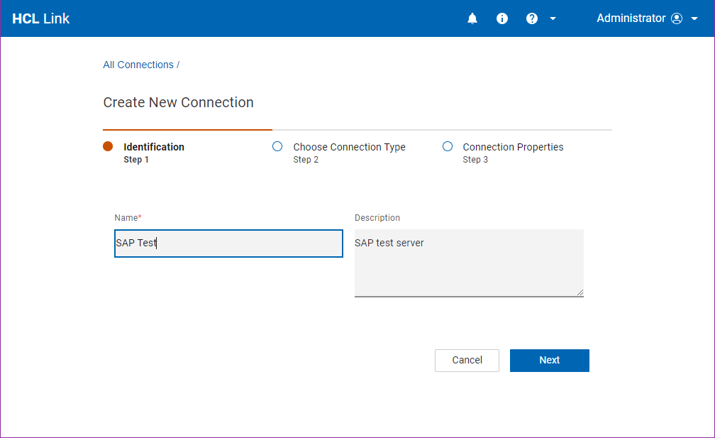Select the filled Identification step indicator
This screenshot has width=715, height=438.
click(x=107, y=146)
